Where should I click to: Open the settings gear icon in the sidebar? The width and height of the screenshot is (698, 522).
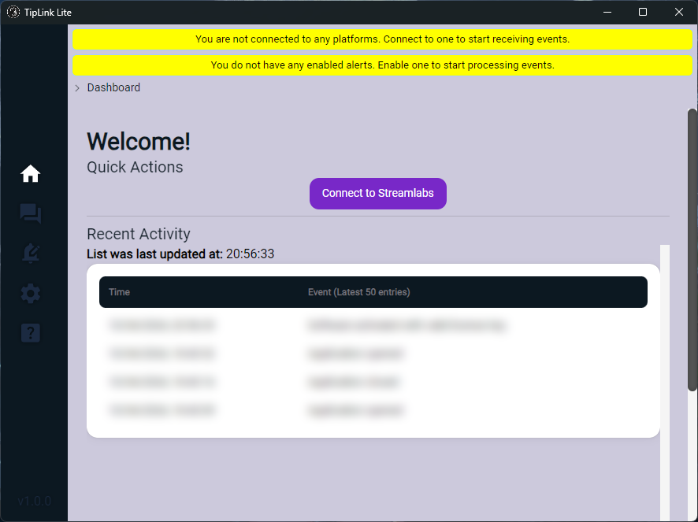[30, 293]
